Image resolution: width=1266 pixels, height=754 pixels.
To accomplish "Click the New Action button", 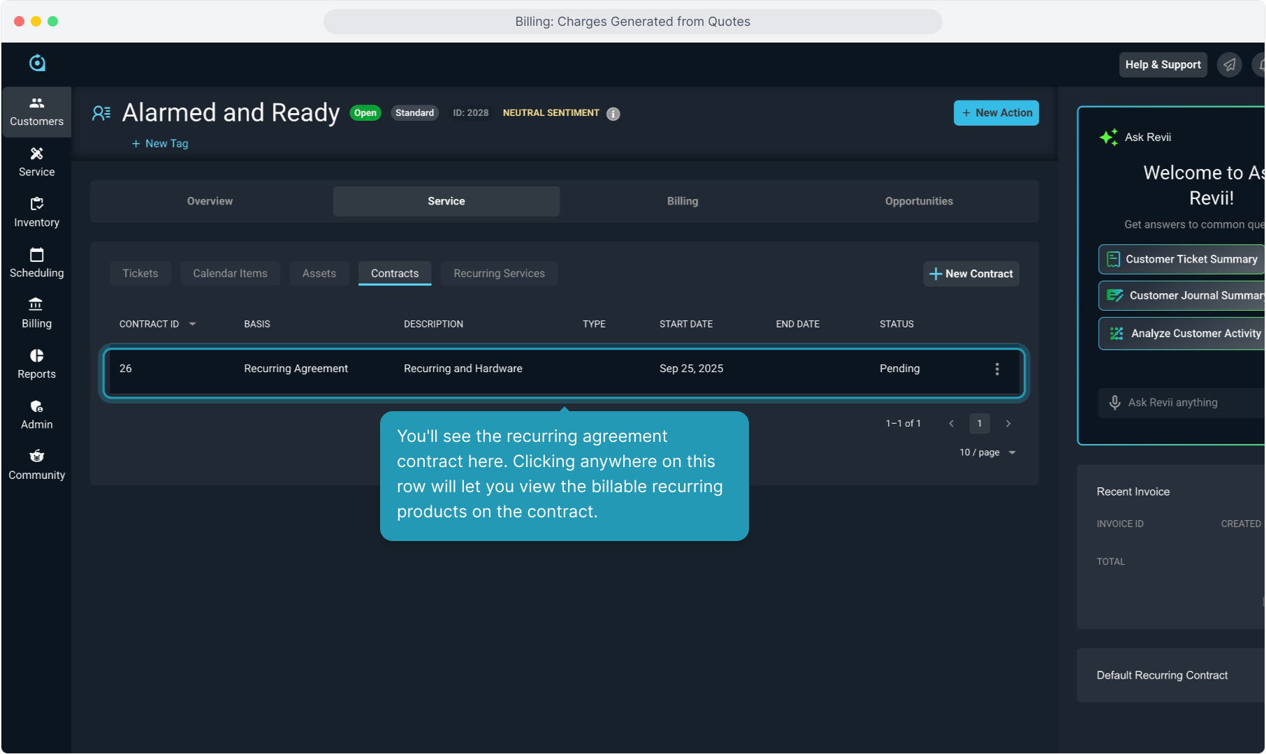I will tap(996, 113).
